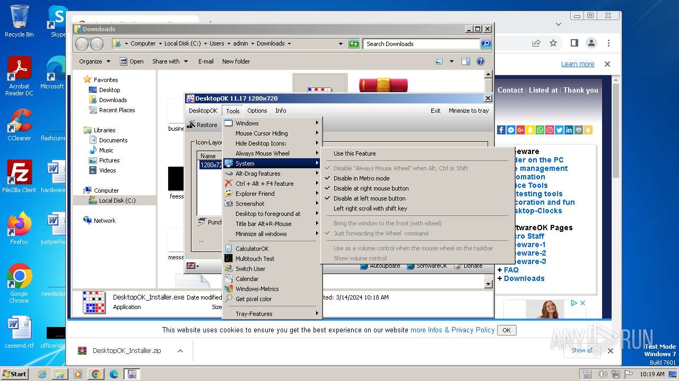Open the Info menu in DesktopOK
679x381 pixels.
point(281,111)
